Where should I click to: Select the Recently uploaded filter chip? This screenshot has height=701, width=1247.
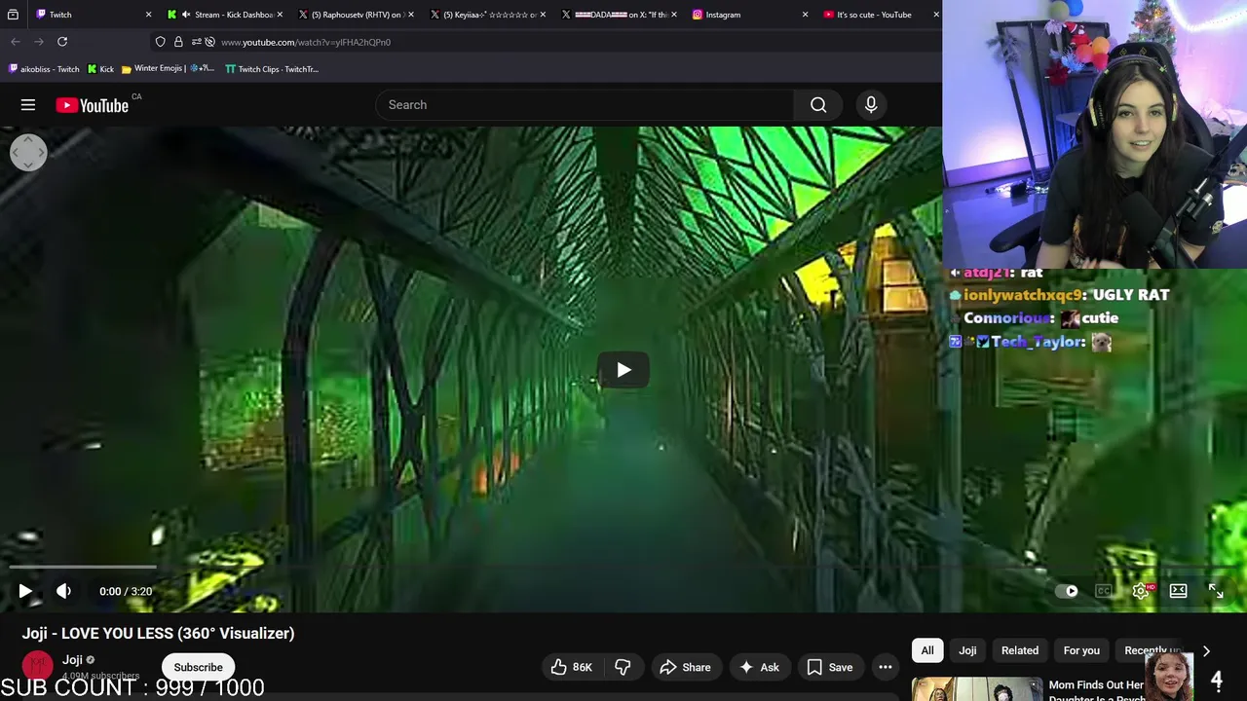(1153, 650)
